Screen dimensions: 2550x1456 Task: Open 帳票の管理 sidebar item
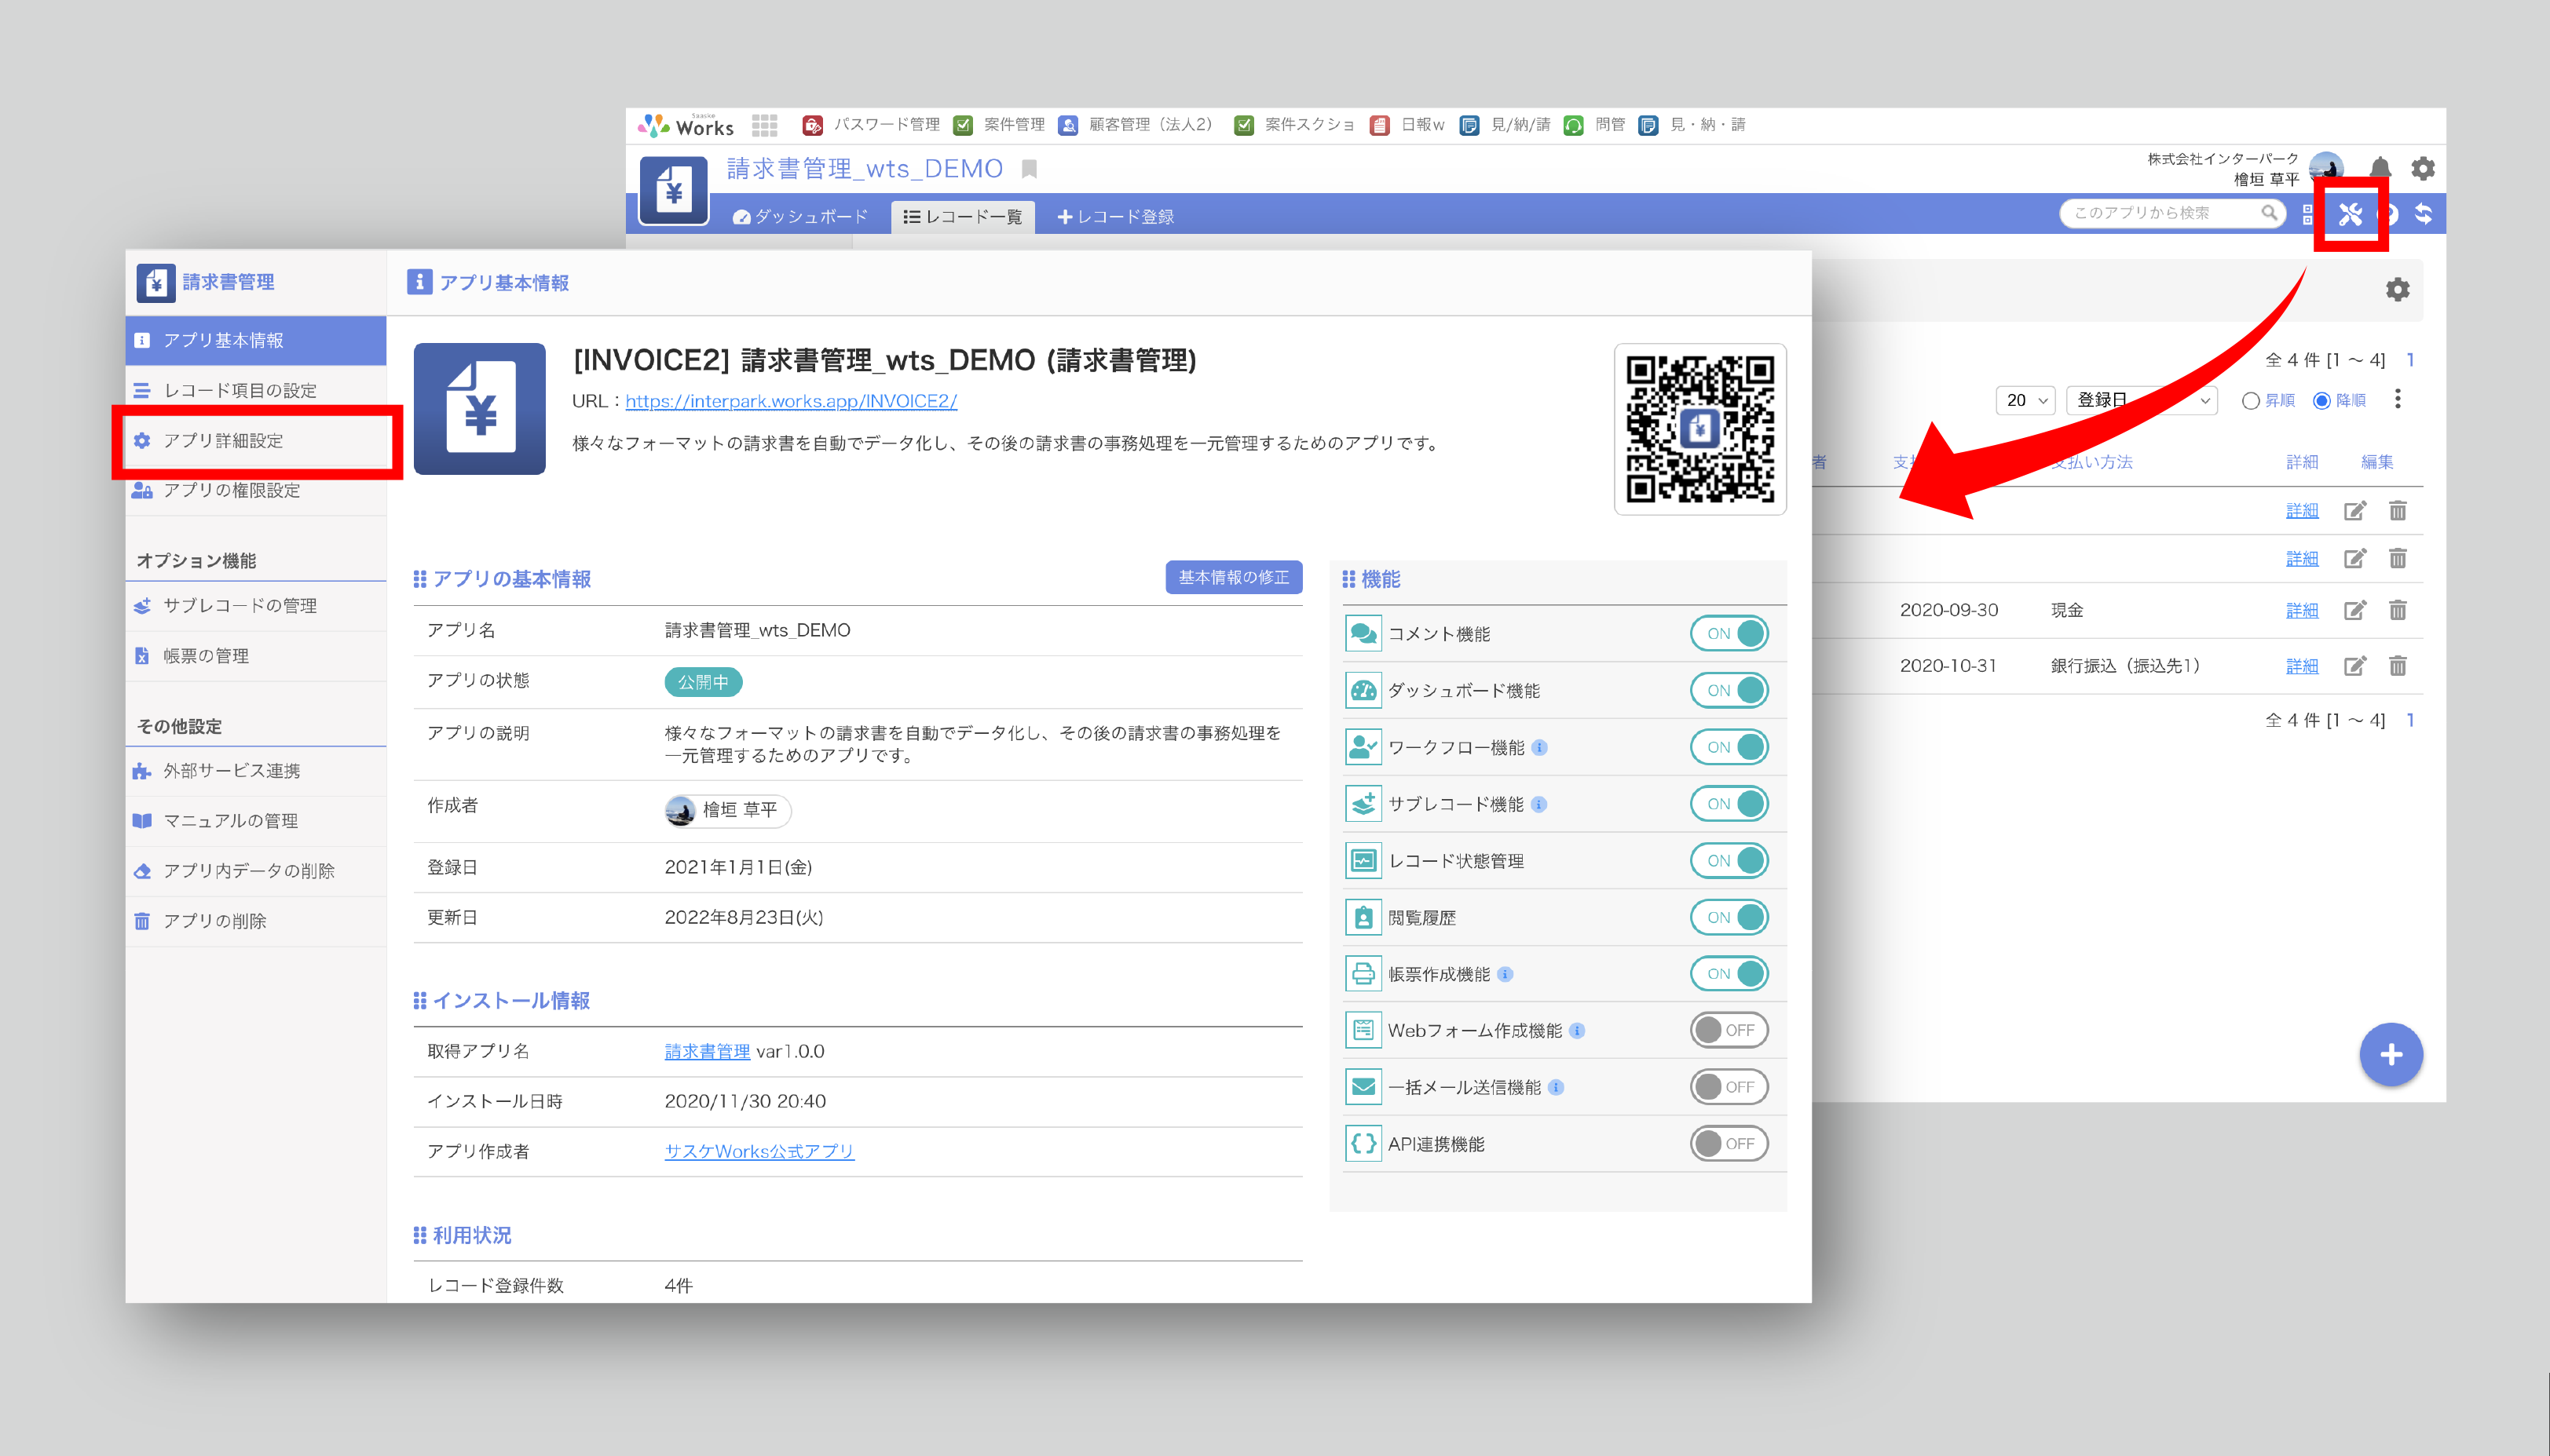pos(256,656)
